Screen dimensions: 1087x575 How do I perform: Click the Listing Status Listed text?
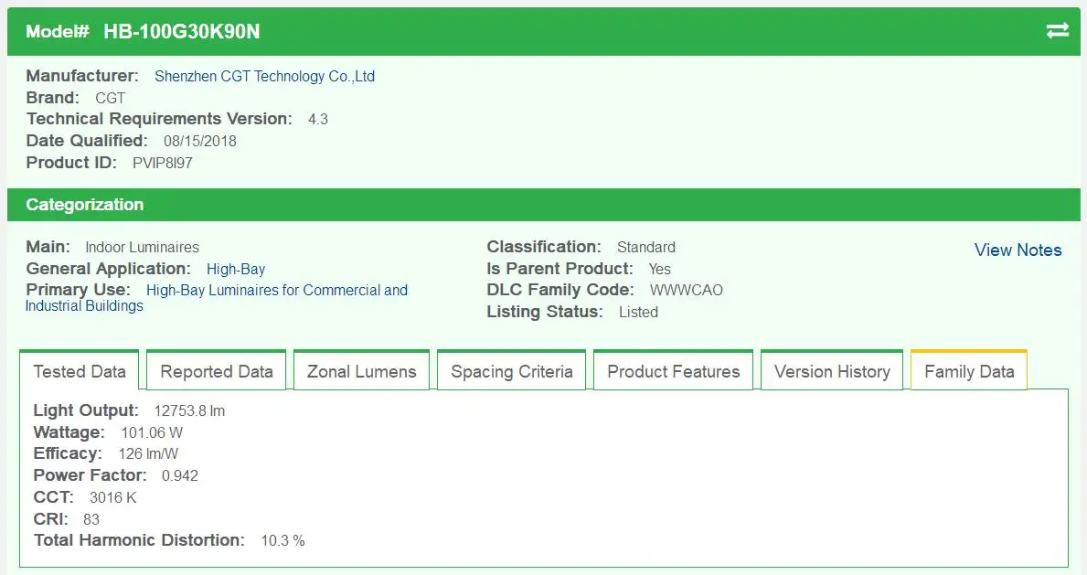coord(638,312)
